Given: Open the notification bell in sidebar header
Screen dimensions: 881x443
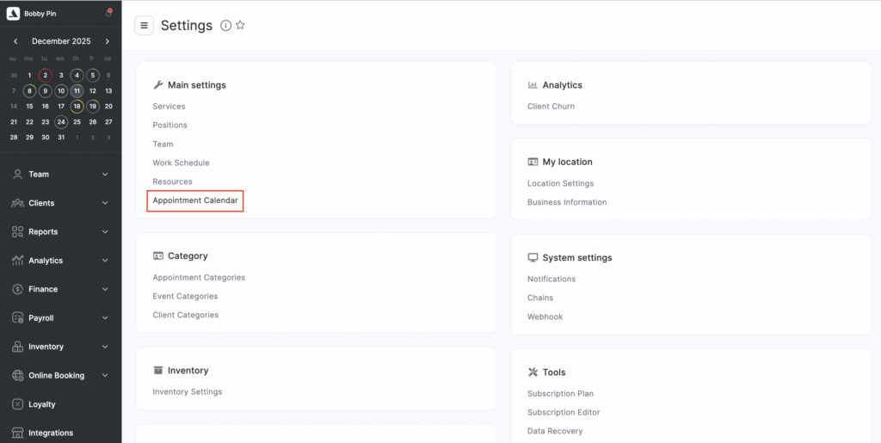Looking at the screenshot, I should coord(108,13).
